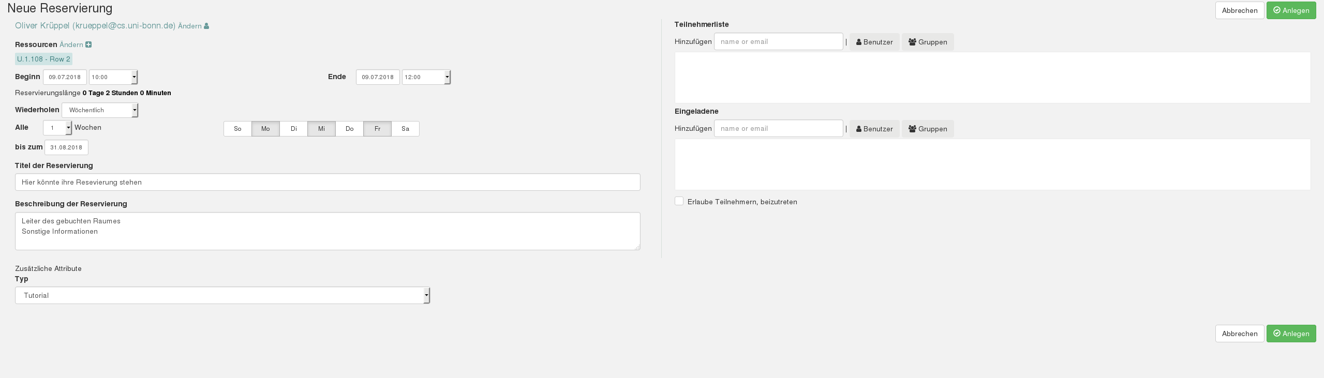The width and height of the screenshot is (1324, 378).
Task: Click the Titel der Reservierung text field
Action: pyautogui.click(x=328, y=182)
